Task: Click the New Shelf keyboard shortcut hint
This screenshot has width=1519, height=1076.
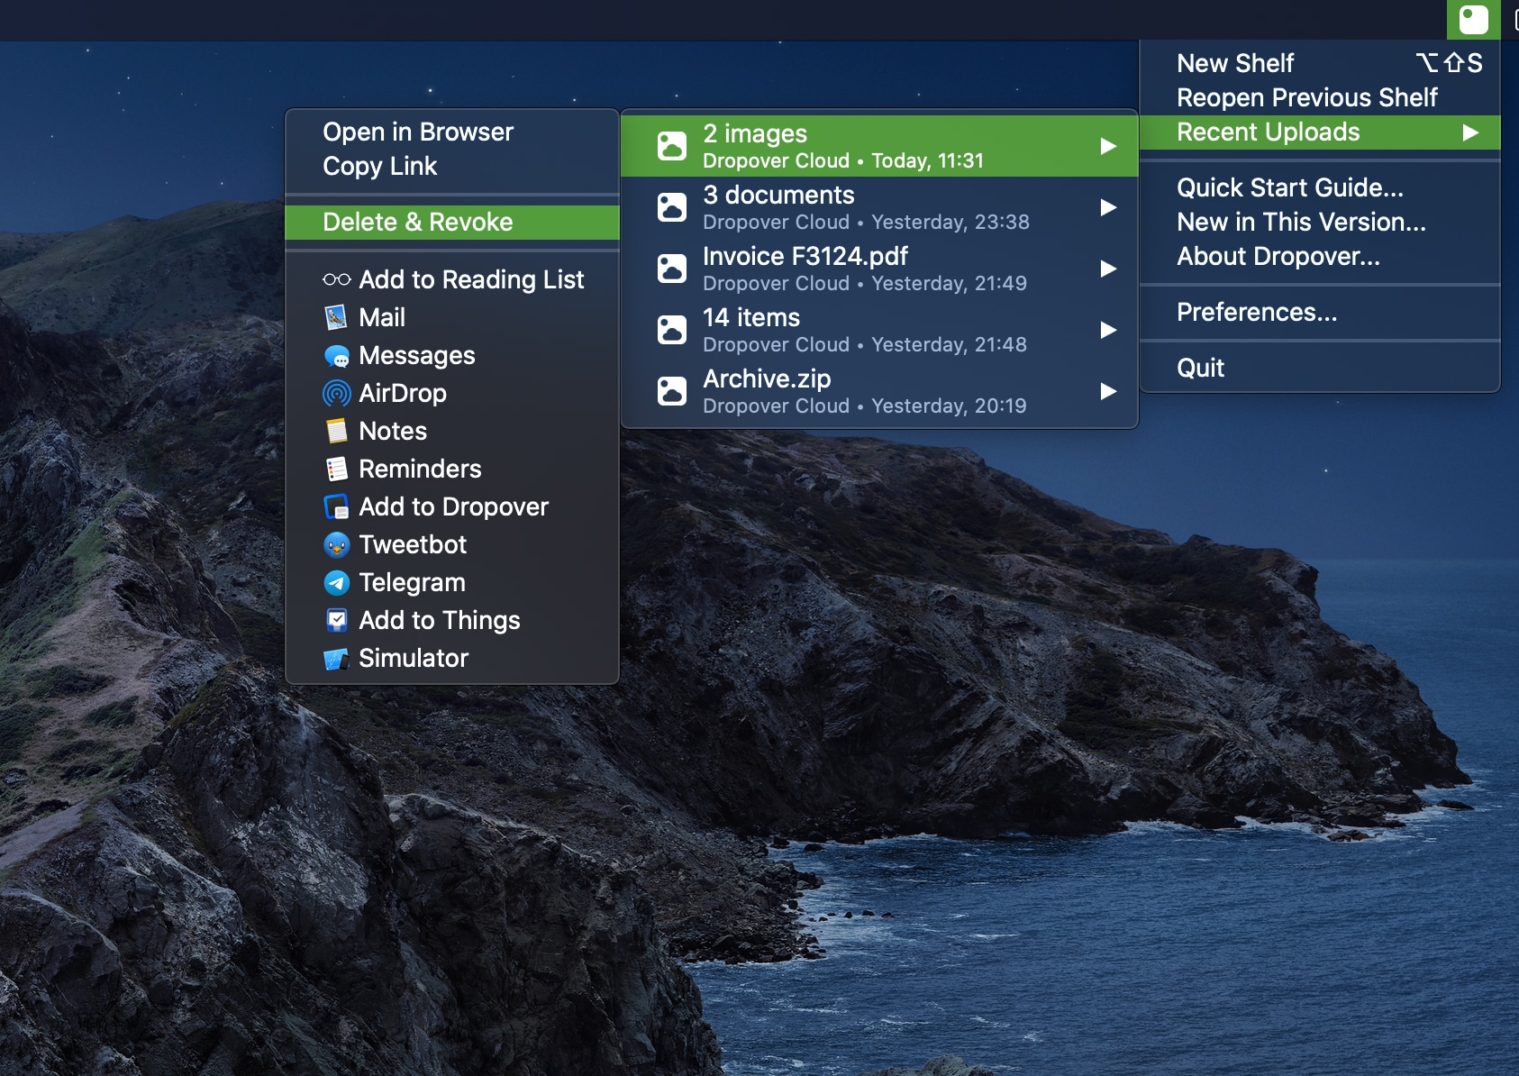Action: (x=1449, y=63)
